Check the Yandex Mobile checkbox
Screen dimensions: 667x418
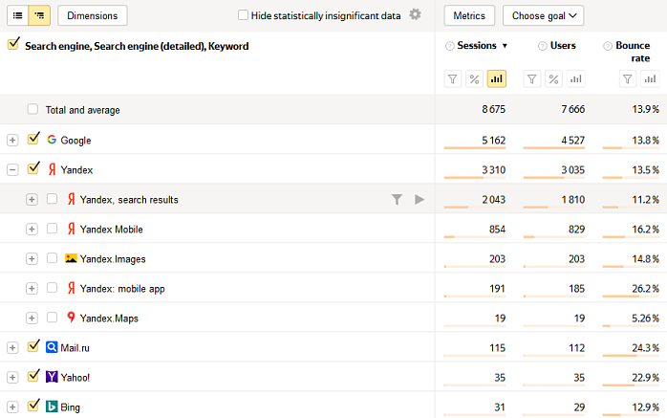click(x=52, y=229)
